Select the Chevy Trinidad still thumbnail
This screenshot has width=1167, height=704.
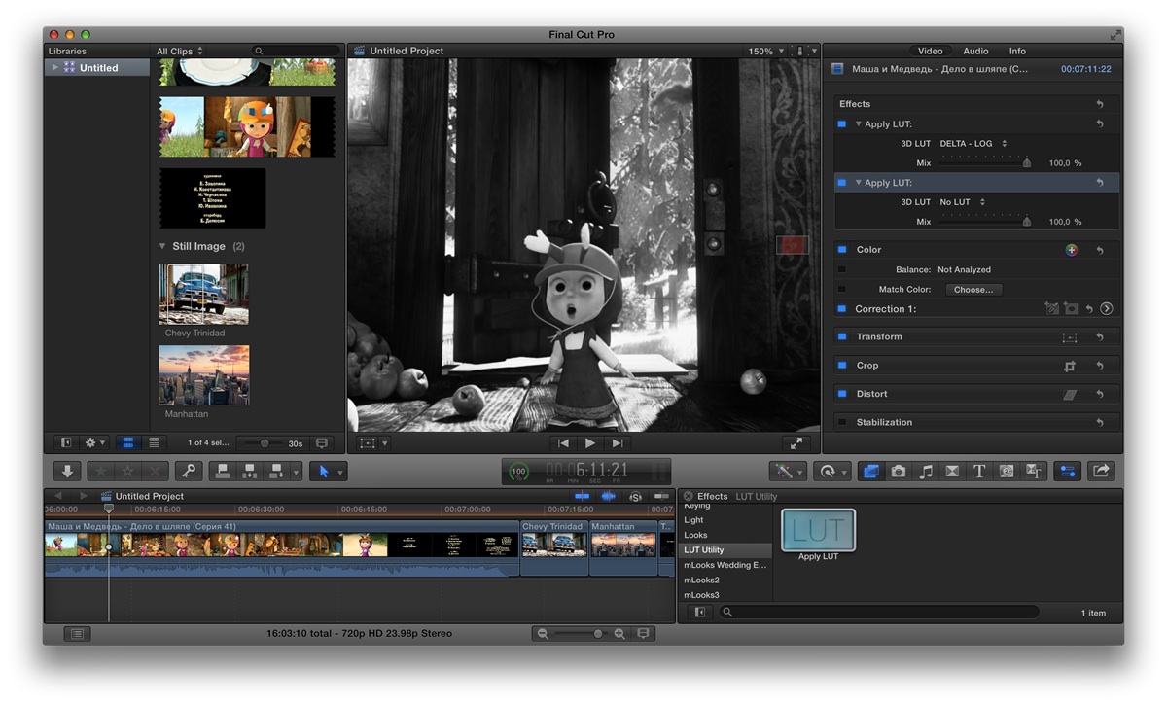204,295
